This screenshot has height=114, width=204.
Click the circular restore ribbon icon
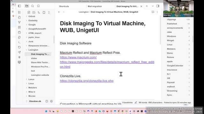[19, 47]
